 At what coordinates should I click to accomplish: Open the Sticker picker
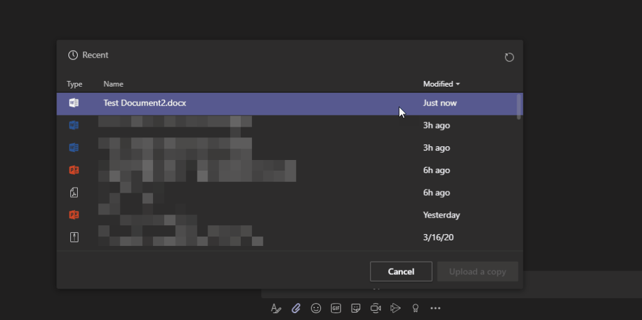(355, 308)
